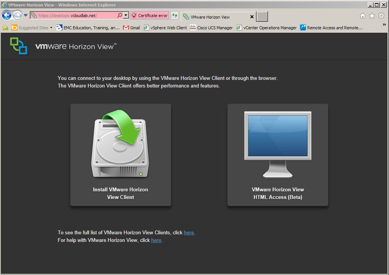
Task: Open the Gmail bookmark
Action: (x=131, y=28)
